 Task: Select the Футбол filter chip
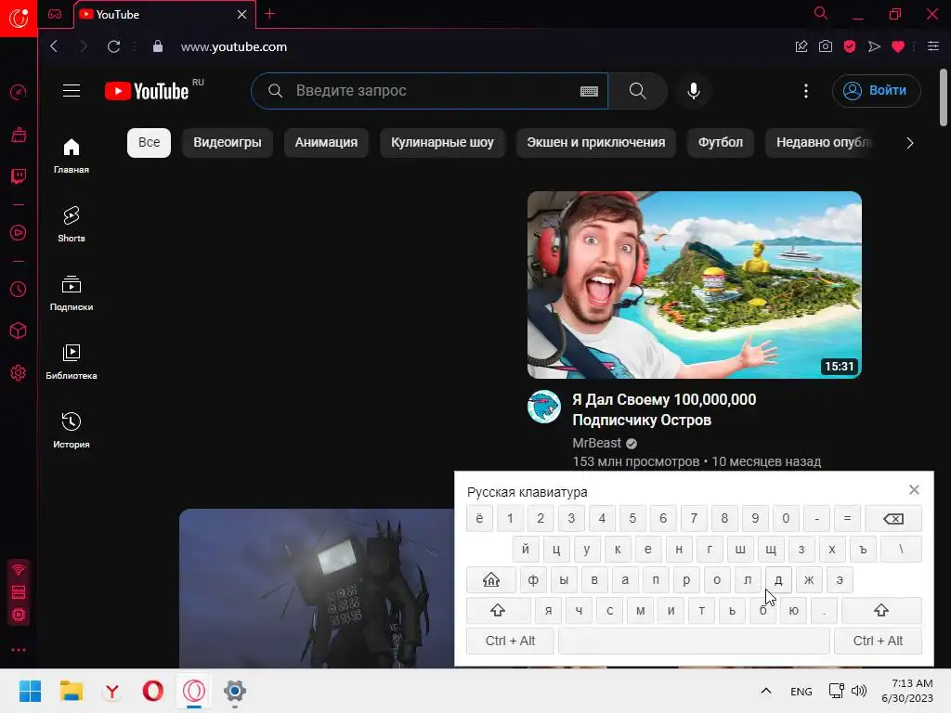pos(721,142)
